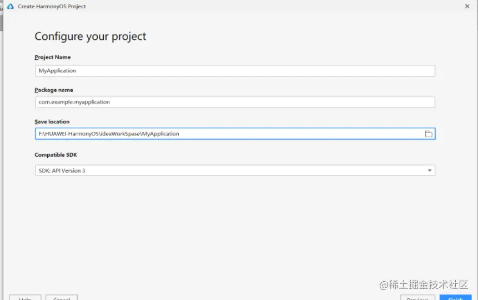Open Help from the bottom-left button
Screen dimensions: 478x300
[25, 298]
